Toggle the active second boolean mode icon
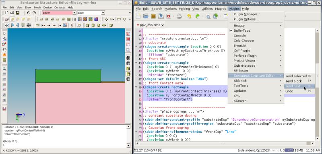Screen dimensions: 322x154 click(12, 19)
